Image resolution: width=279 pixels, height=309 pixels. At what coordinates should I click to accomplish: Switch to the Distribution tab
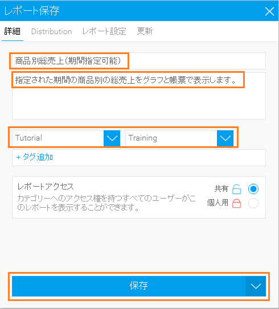[x=51, y=31]
